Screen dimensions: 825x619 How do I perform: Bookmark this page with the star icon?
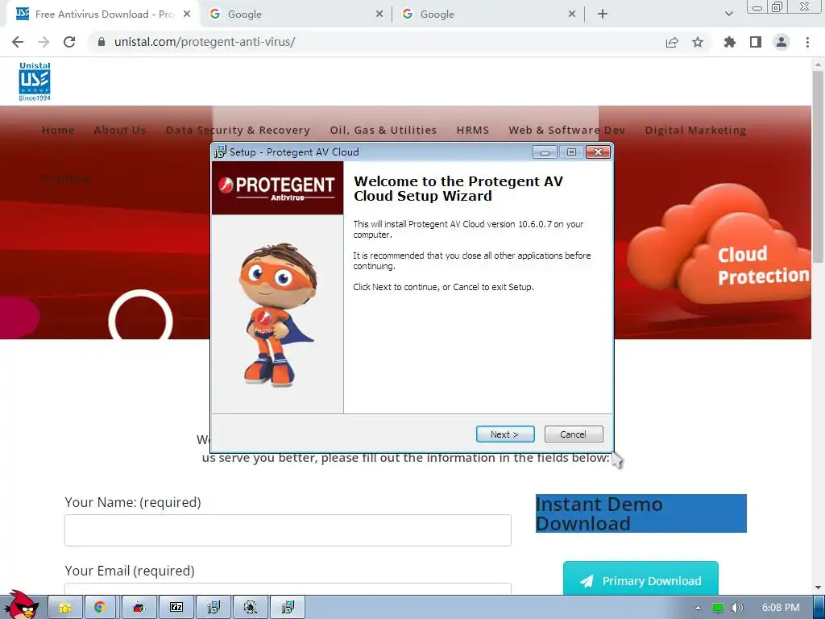(698, 42)
